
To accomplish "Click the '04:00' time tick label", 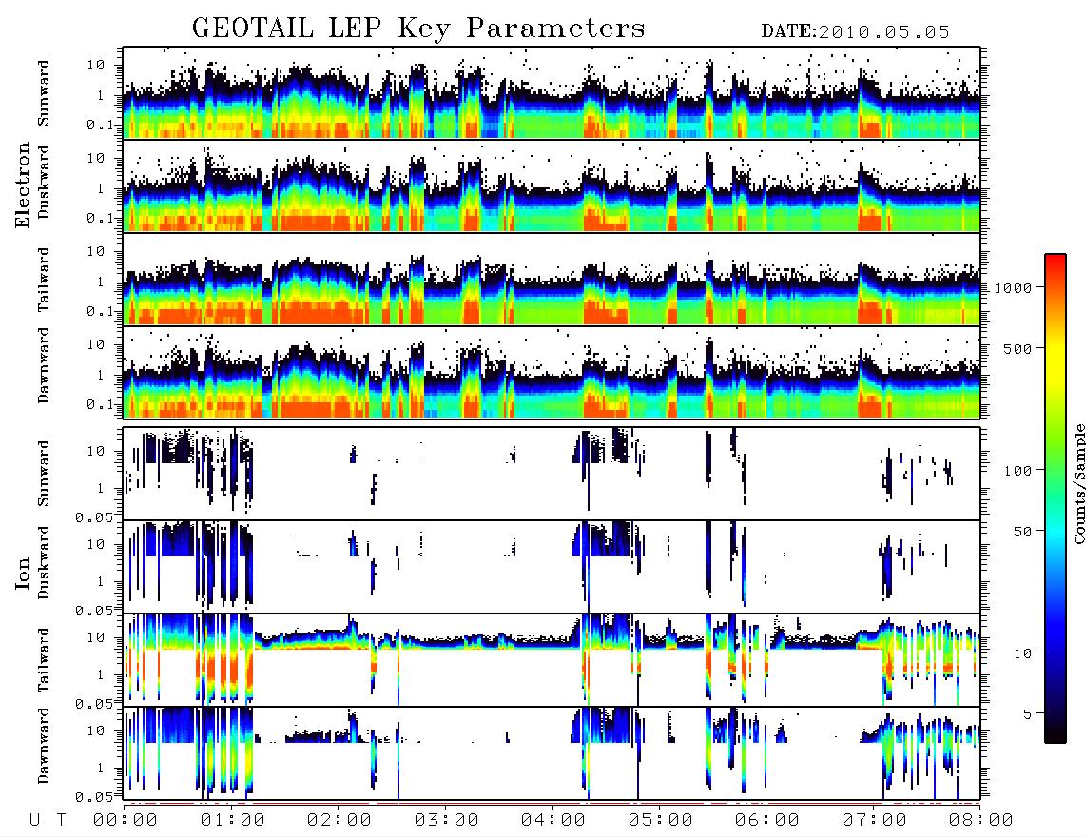I will (x=553, y=821).
